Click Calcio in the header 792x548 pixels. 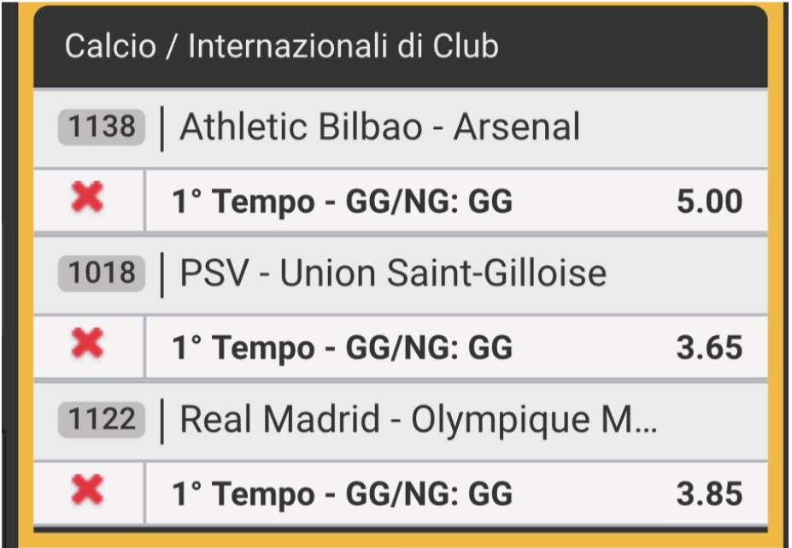110,46
